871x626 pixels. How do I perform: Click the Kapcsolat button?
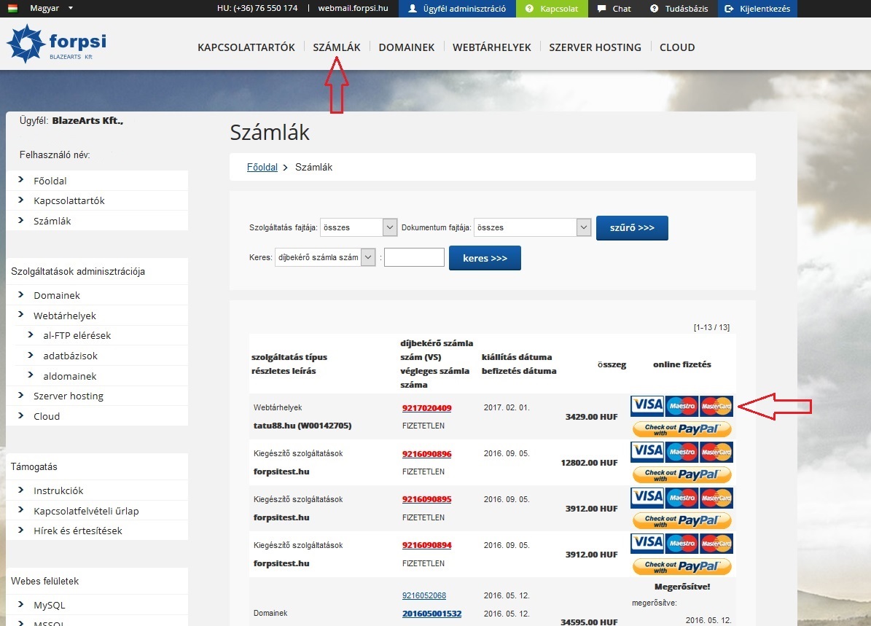tap(552, 8)
